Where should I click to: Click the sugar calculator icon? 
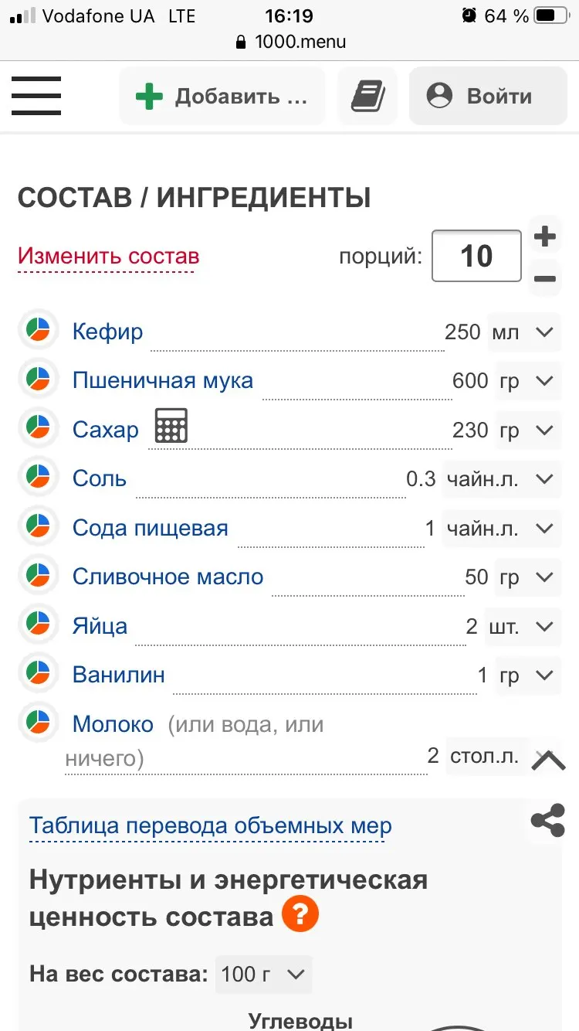[171, 426]
